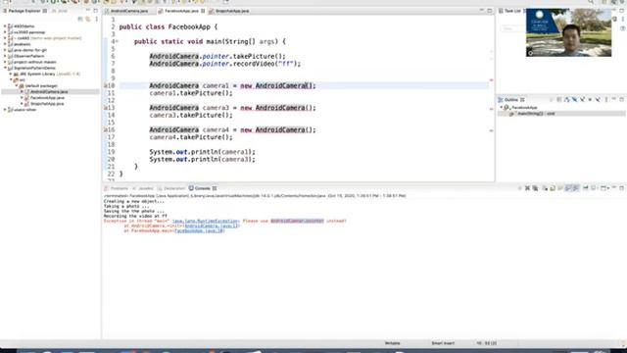Select FacebookApp.java in Package Explorer
Screen dimensions: 627x353
click(47, 98)
